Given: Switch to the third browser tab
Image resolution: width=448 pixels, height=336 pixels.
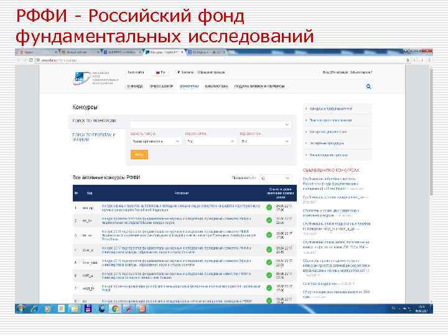Looking at the screenshot, I should click(122, 52).
